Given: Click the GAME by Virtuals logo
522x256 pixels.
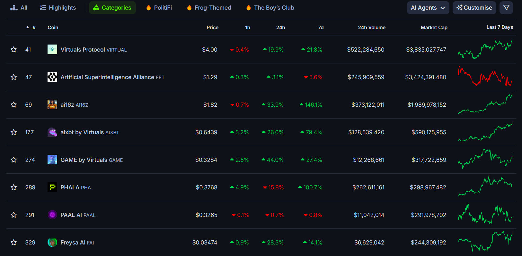Looking at the screenshot, I should click(x=52, y=160).
